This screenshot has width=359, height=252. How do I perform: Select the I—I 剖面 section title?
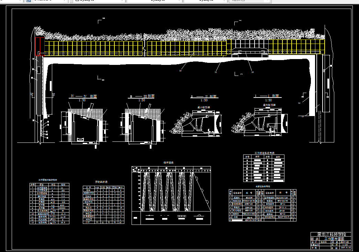click(x=267, y=96)
